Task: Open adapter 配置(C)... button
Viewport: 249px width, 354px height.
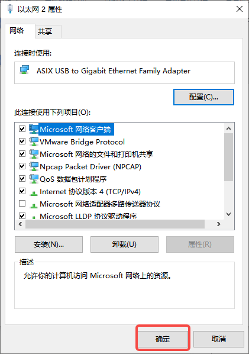Action: pyautogui.click(x=203, y=97)
